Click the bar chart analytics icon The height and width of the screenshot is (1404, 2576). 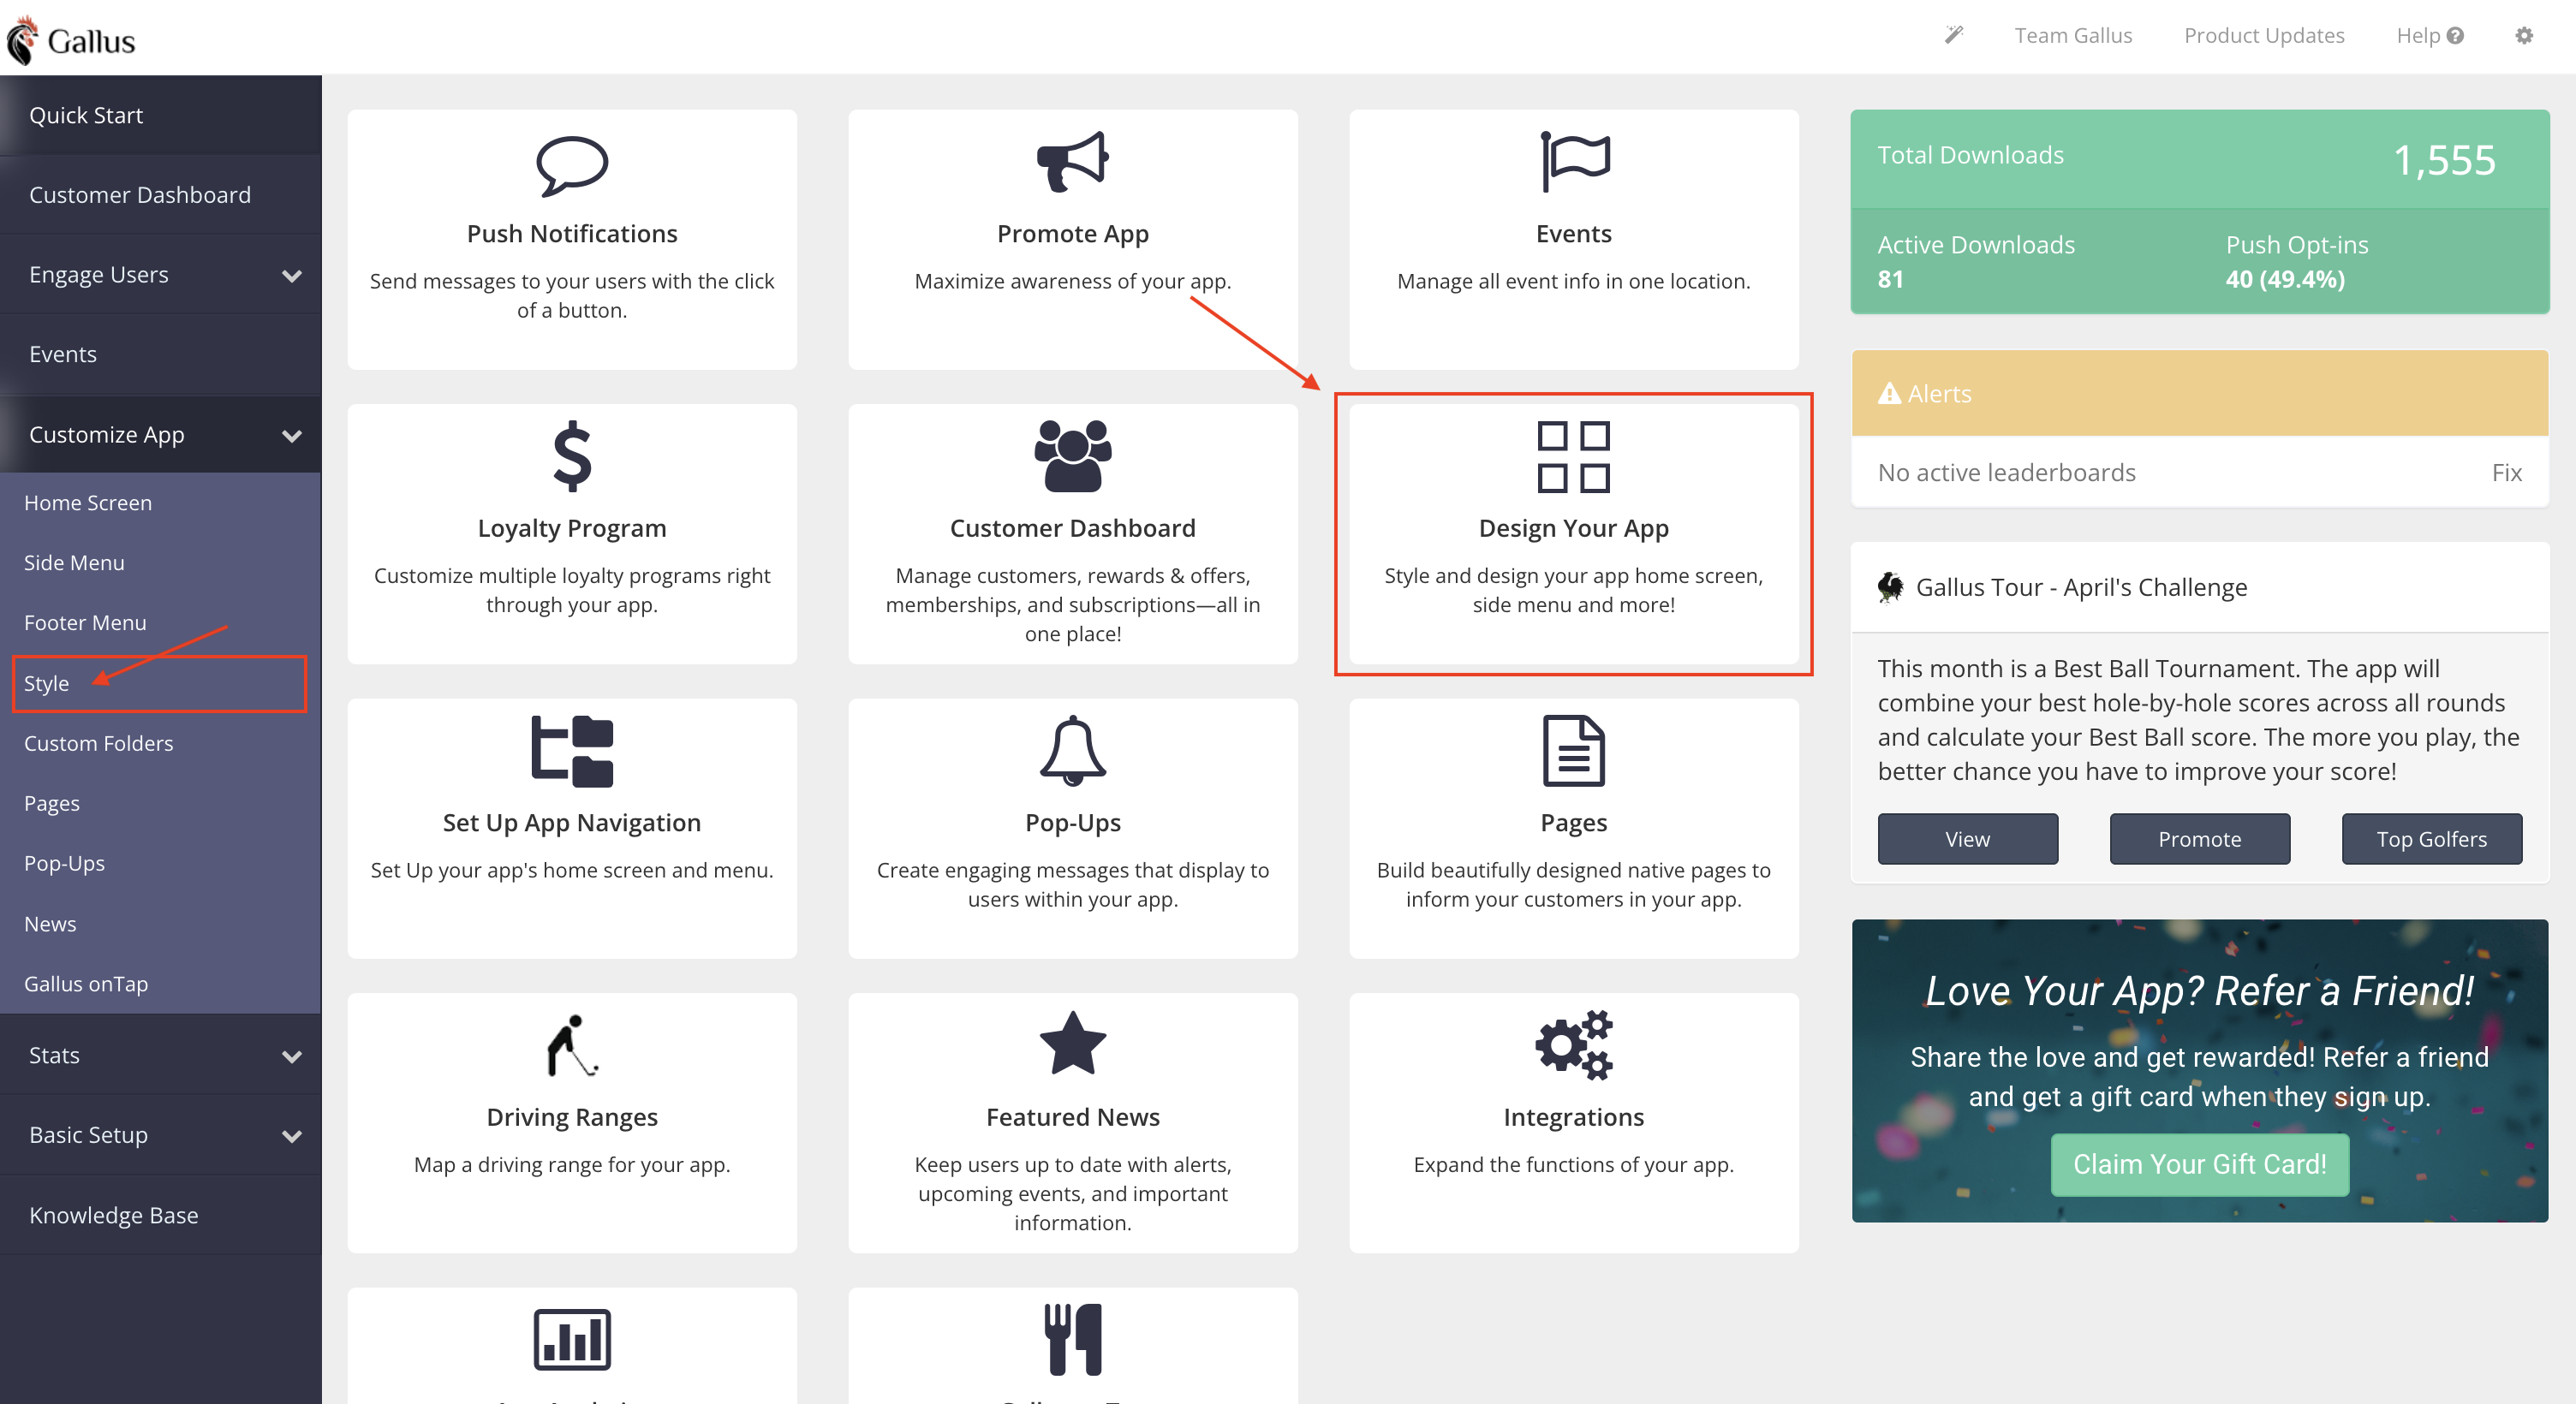572,1339
